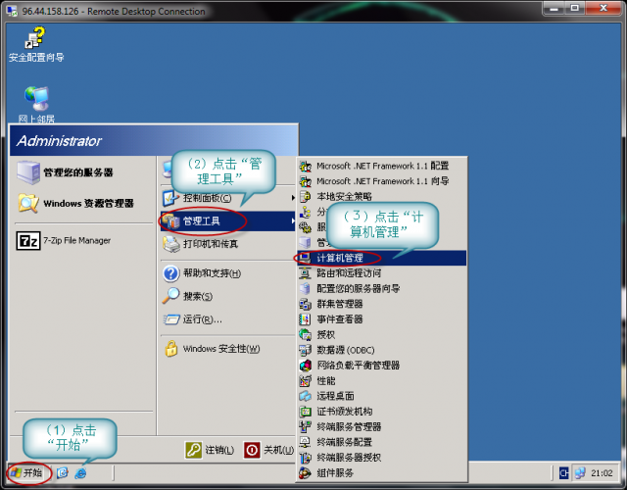Click the 关机 red power icon
This screenshot has width=627, height=490.
252,450
